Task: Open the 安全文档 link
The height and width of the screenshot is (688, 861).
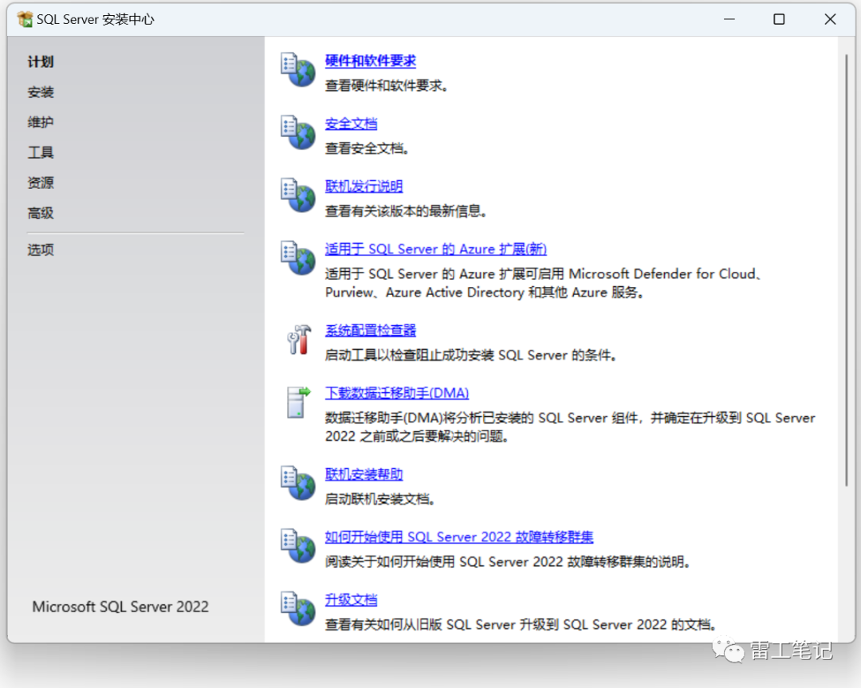Action: coord(351,124)
